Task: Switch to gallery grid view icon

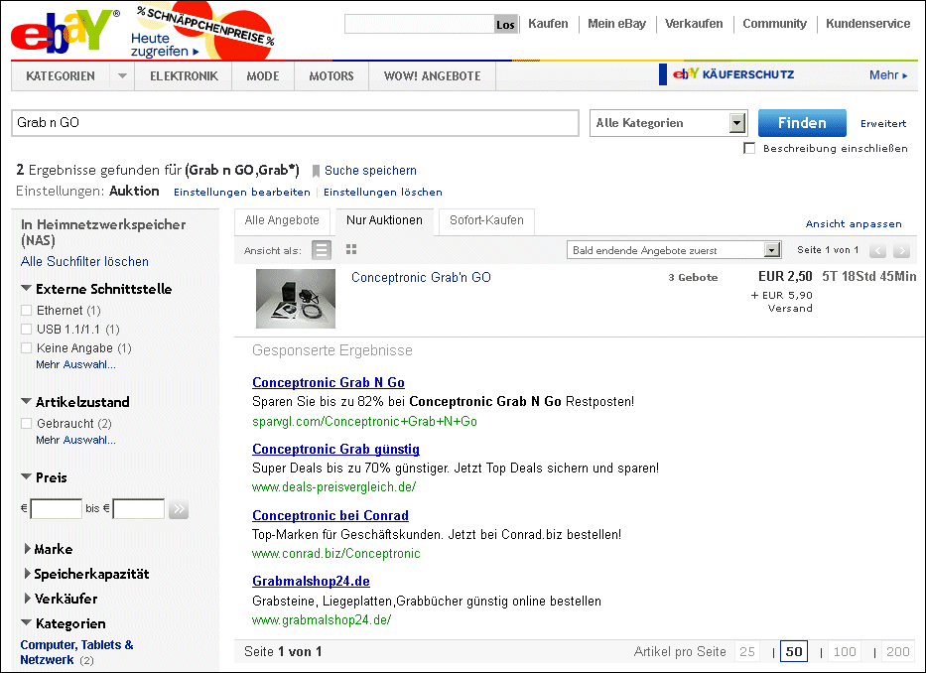Action: click(x=351, y=249)
